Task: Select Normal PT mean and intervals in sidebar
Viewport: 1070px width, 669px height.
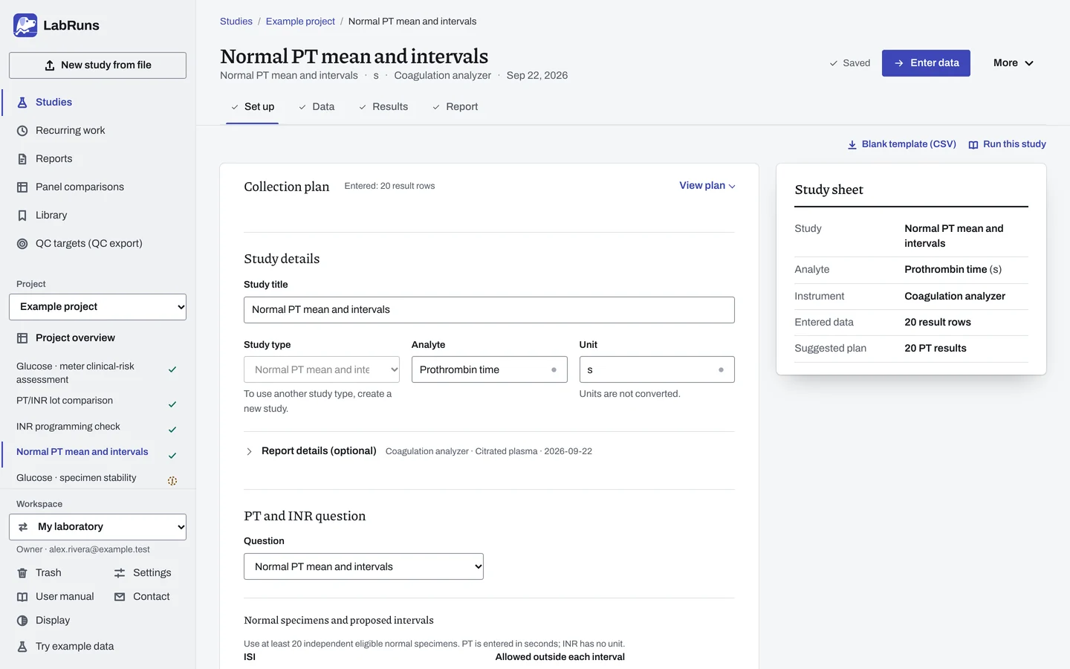Action: (x=97, y=452)
